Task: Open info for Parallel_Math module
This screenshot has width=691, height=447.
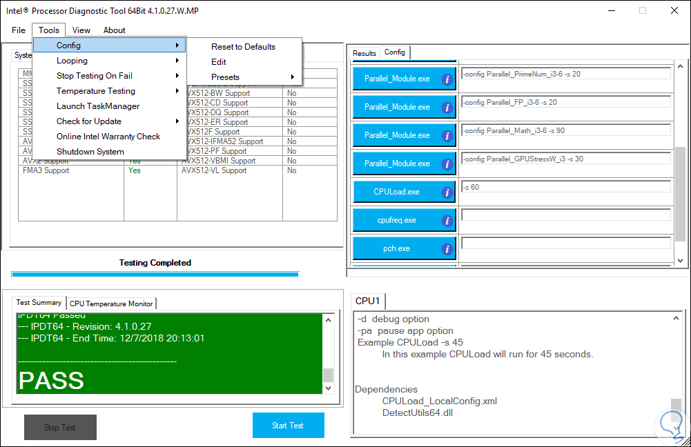Action: pos(447,136)
